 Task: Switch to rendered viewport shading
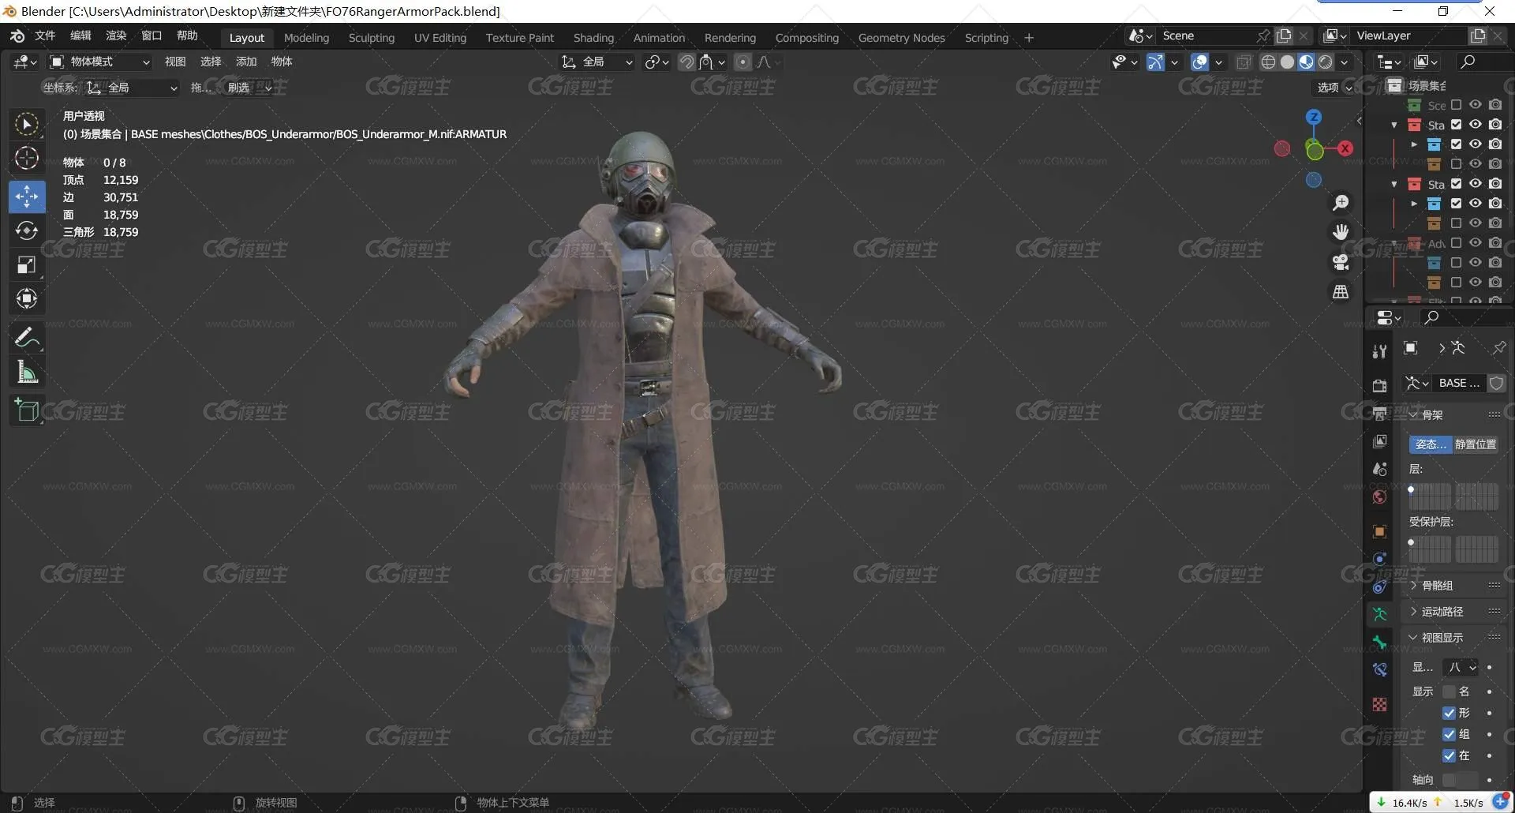(1326, 62)
